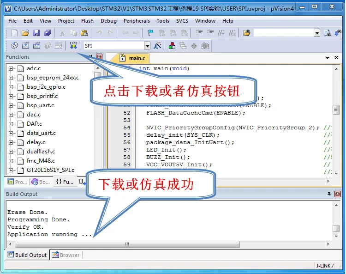Open Manage Project Items blocks icon
Image resolution: width=346 pixels, height=274 pixels.
point(172,46)
